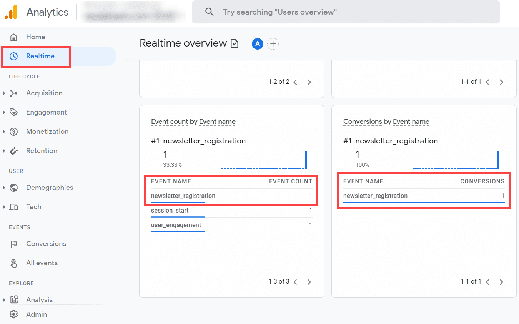This screenshot has height=324, width=519.
Task: Open Event name dimension in Conversions card
Action: [411, 121]
